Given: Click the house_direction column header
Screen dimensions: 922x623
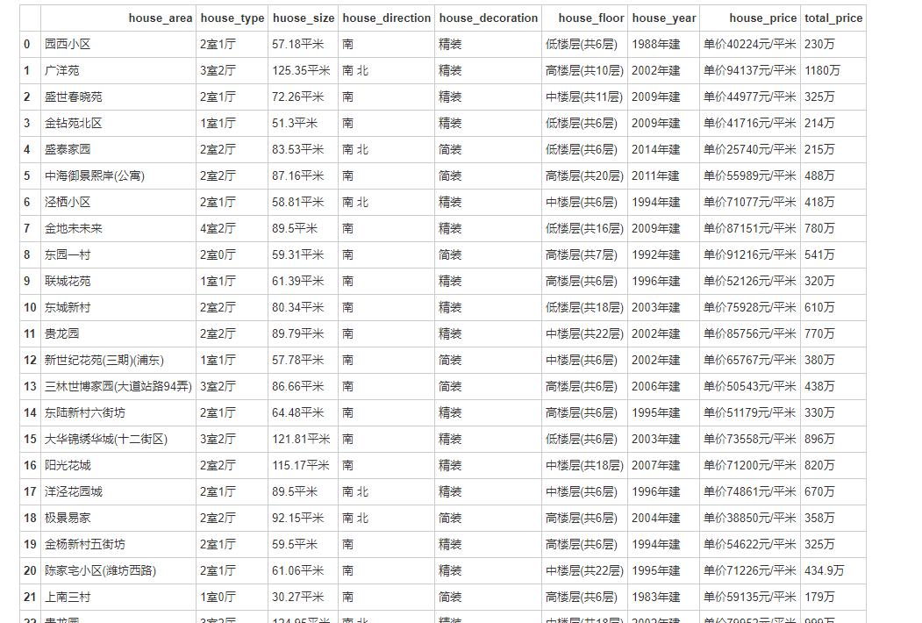Looking at the screenshot, I should point(386,18).
